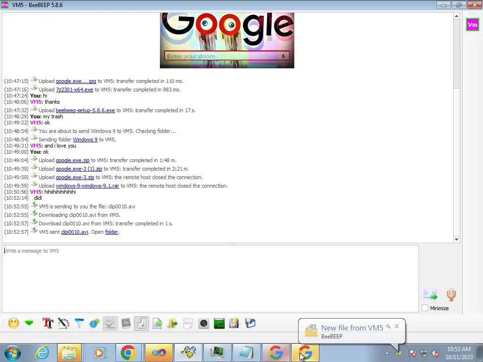
Task: Click the voice message microphone icon
Action: (451, 295)
